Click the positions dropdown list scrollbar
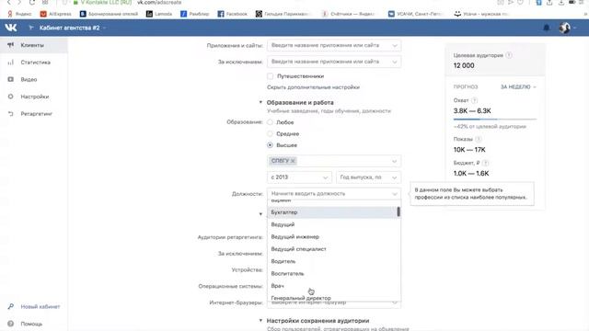589x331 pixels. [398, 211]
